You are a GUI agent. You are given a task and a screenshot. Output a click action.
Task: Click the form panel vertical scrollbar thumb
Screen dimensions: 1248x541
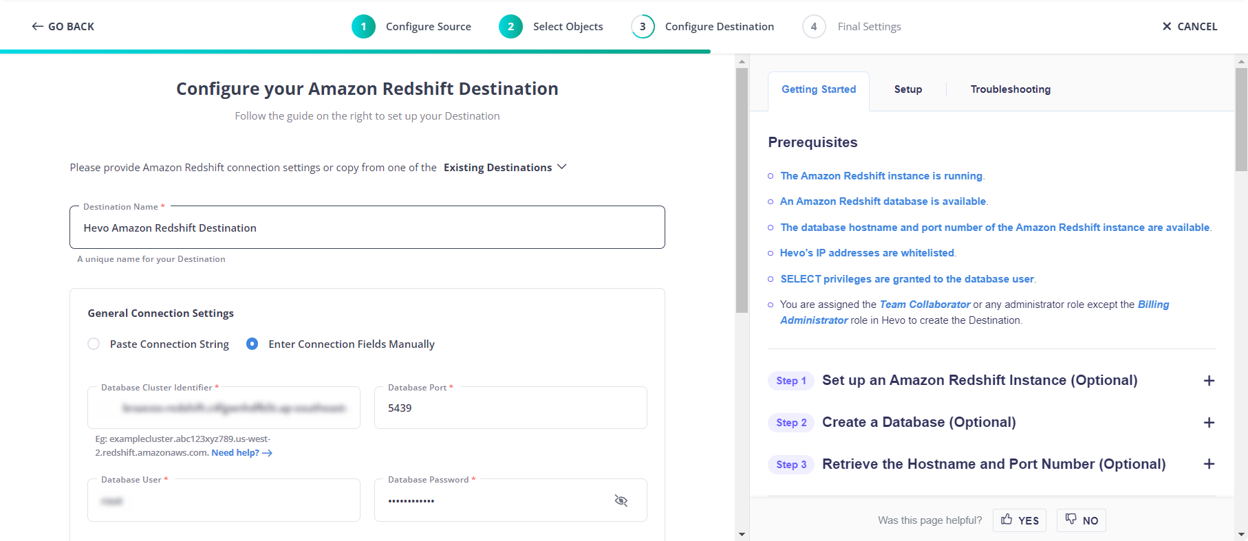pos(742,190)
